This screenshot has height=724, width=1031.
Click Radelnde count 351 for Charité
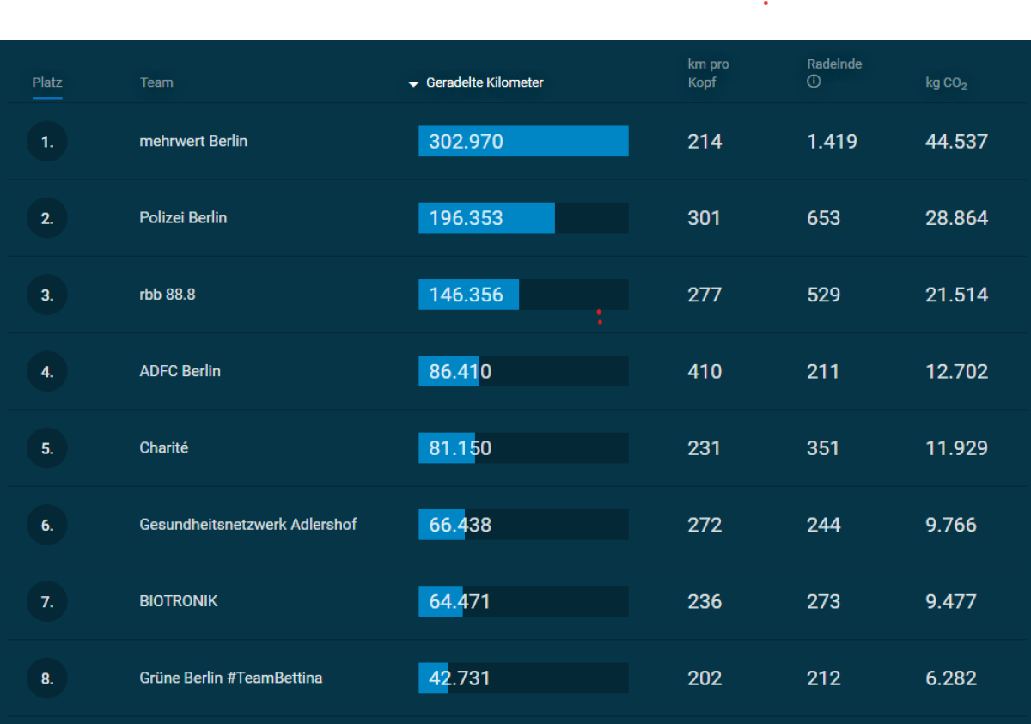click(823, 448)
